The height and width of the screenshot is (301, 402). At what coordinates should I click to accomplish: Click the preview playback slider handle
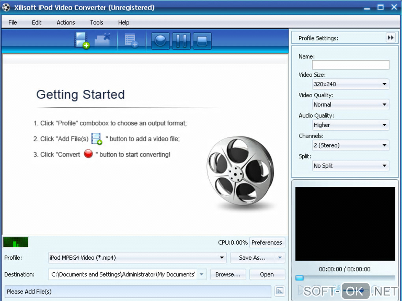point(300,278)
